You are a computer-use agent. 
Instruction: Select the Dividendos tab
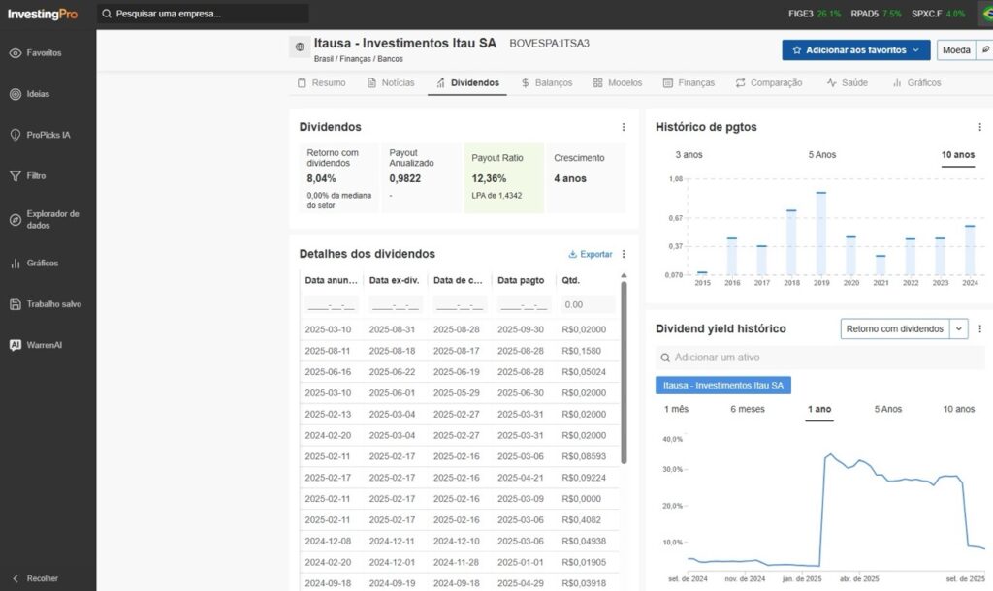click(x=467, y=83)
